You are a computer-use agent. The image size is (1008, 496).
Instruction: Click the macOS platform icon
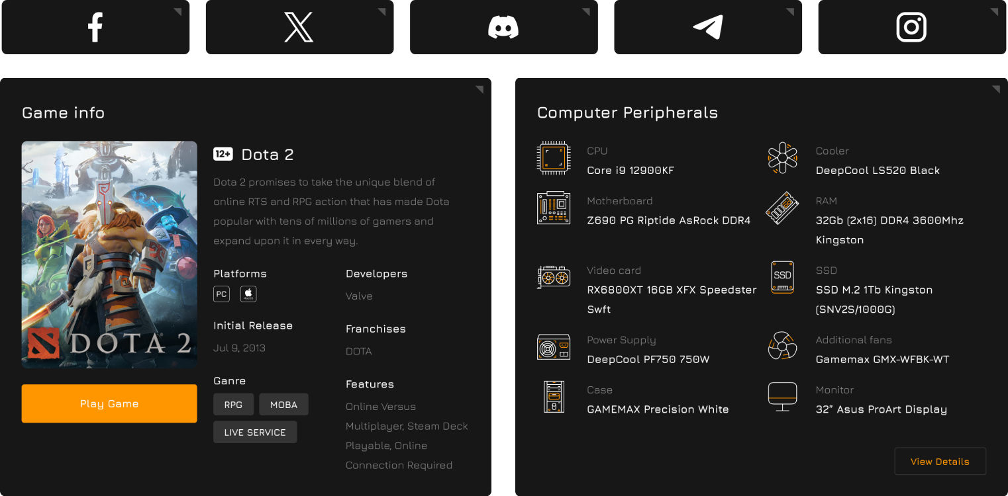point(248,294)
